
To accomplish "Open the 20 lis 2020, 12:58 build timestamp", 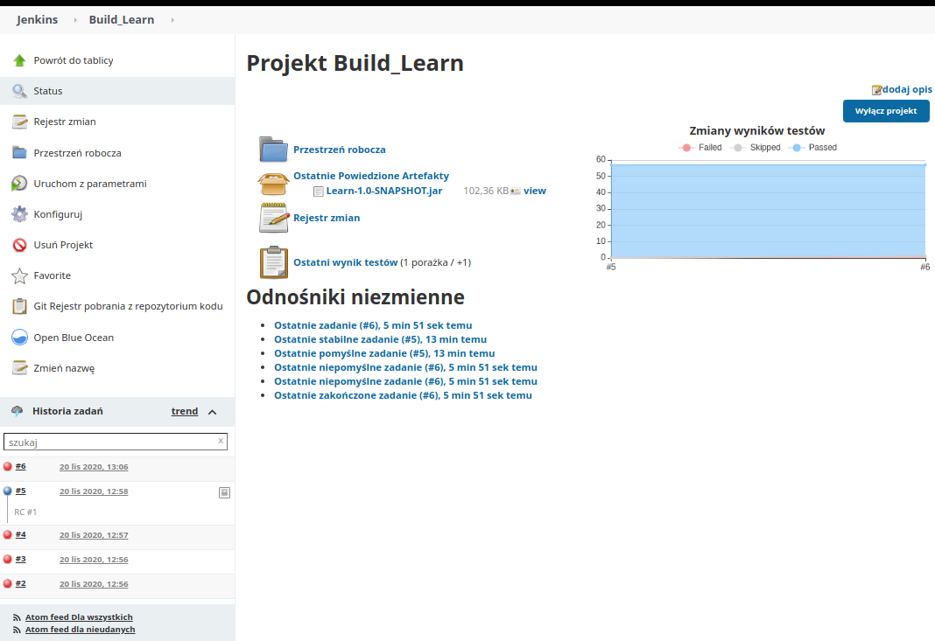I will [94, 491].
